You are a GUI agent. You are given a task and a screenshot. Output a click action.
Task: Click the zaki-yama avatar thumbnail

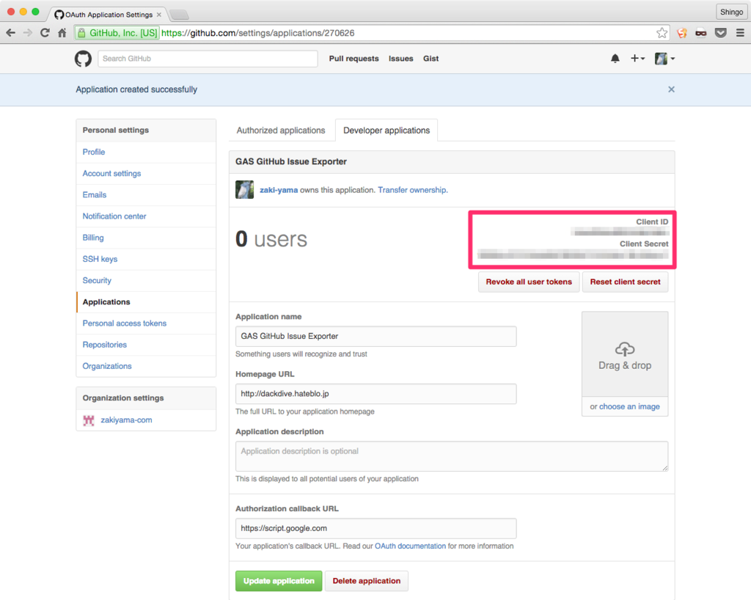[244, 189]
